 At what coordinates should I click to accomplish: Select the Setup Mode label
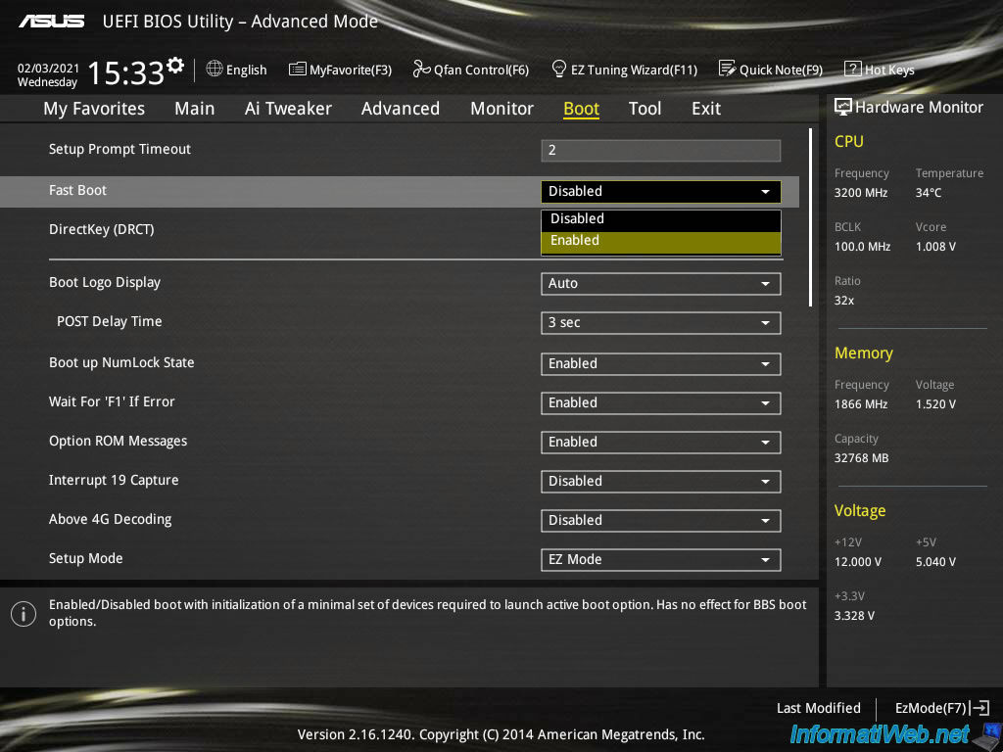(x=86, y=558)
